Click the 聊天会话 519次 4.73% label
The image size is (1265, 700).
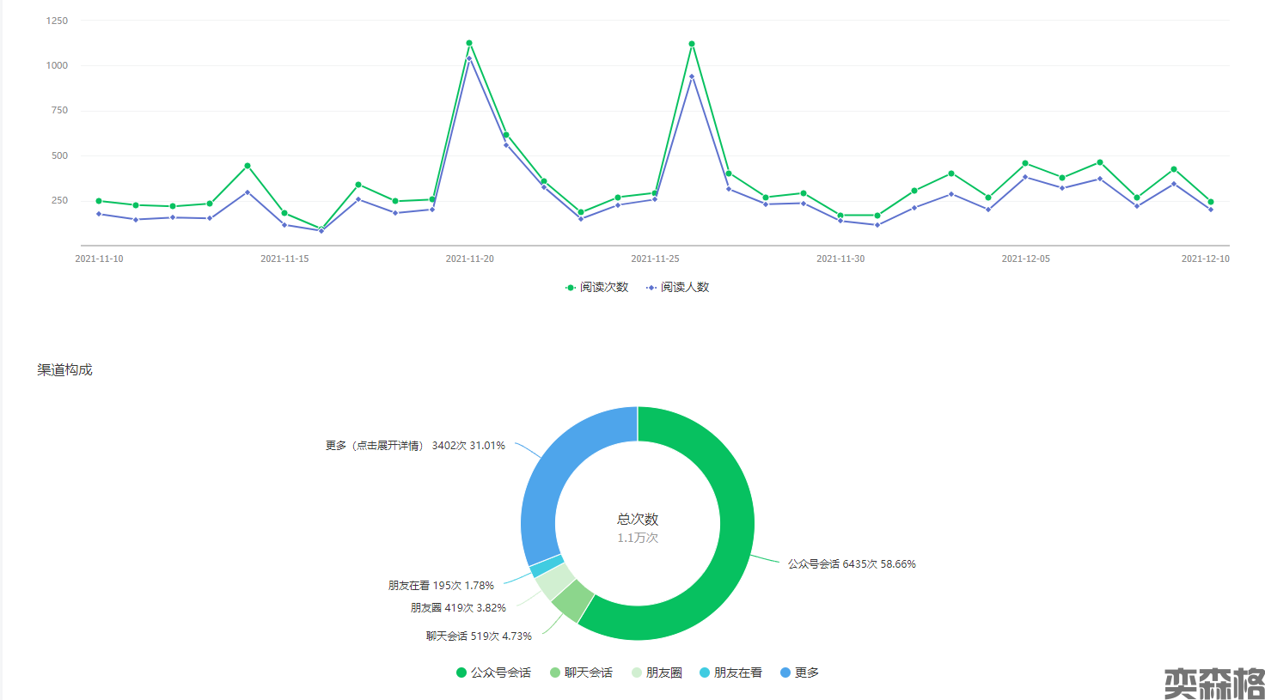[479, 636]
